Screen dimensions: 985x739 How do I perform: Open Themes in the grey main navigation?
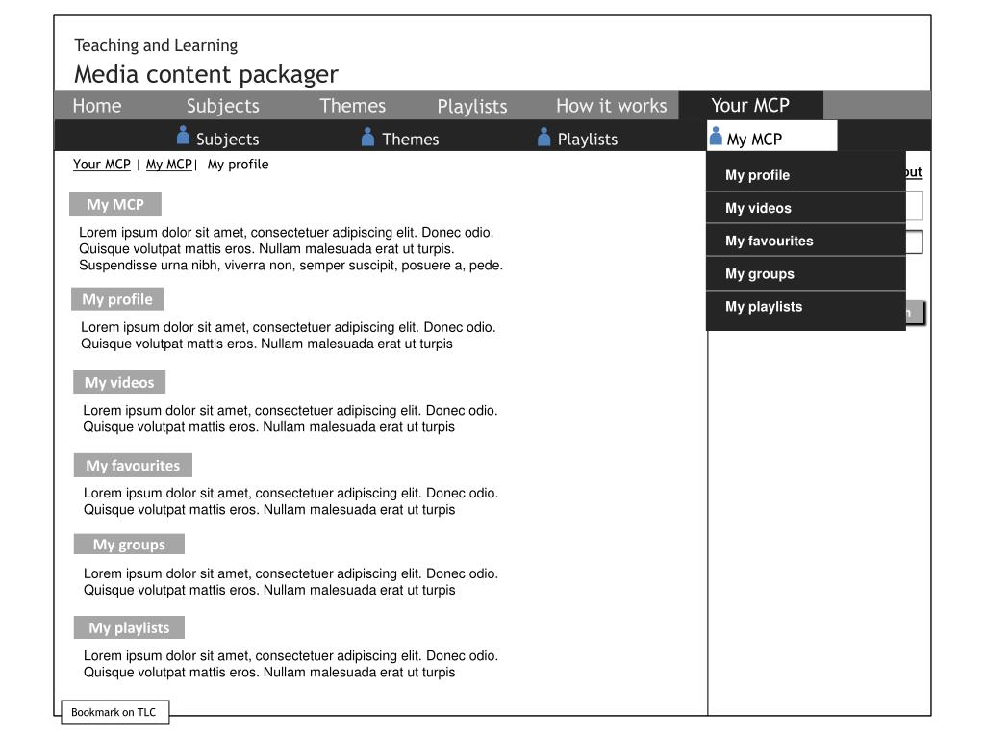click(352, 106)
